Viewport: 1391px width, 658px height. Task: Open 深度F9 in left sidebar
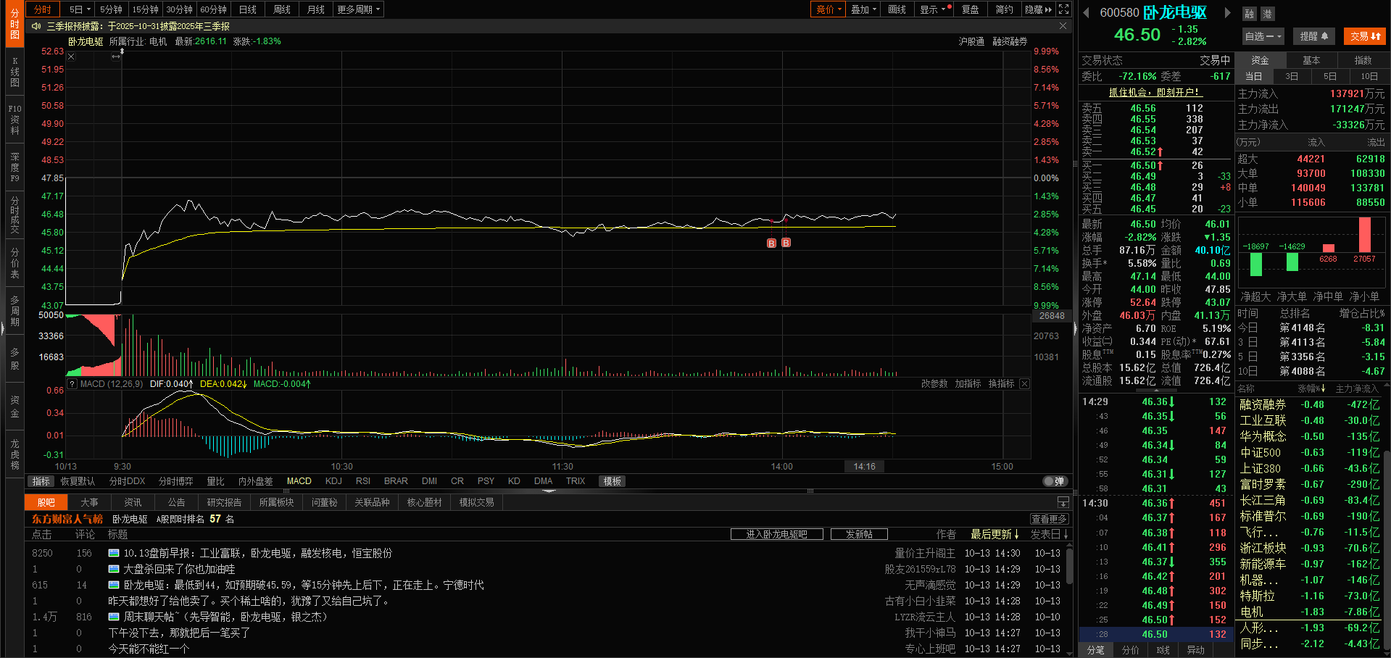(14, 167)
